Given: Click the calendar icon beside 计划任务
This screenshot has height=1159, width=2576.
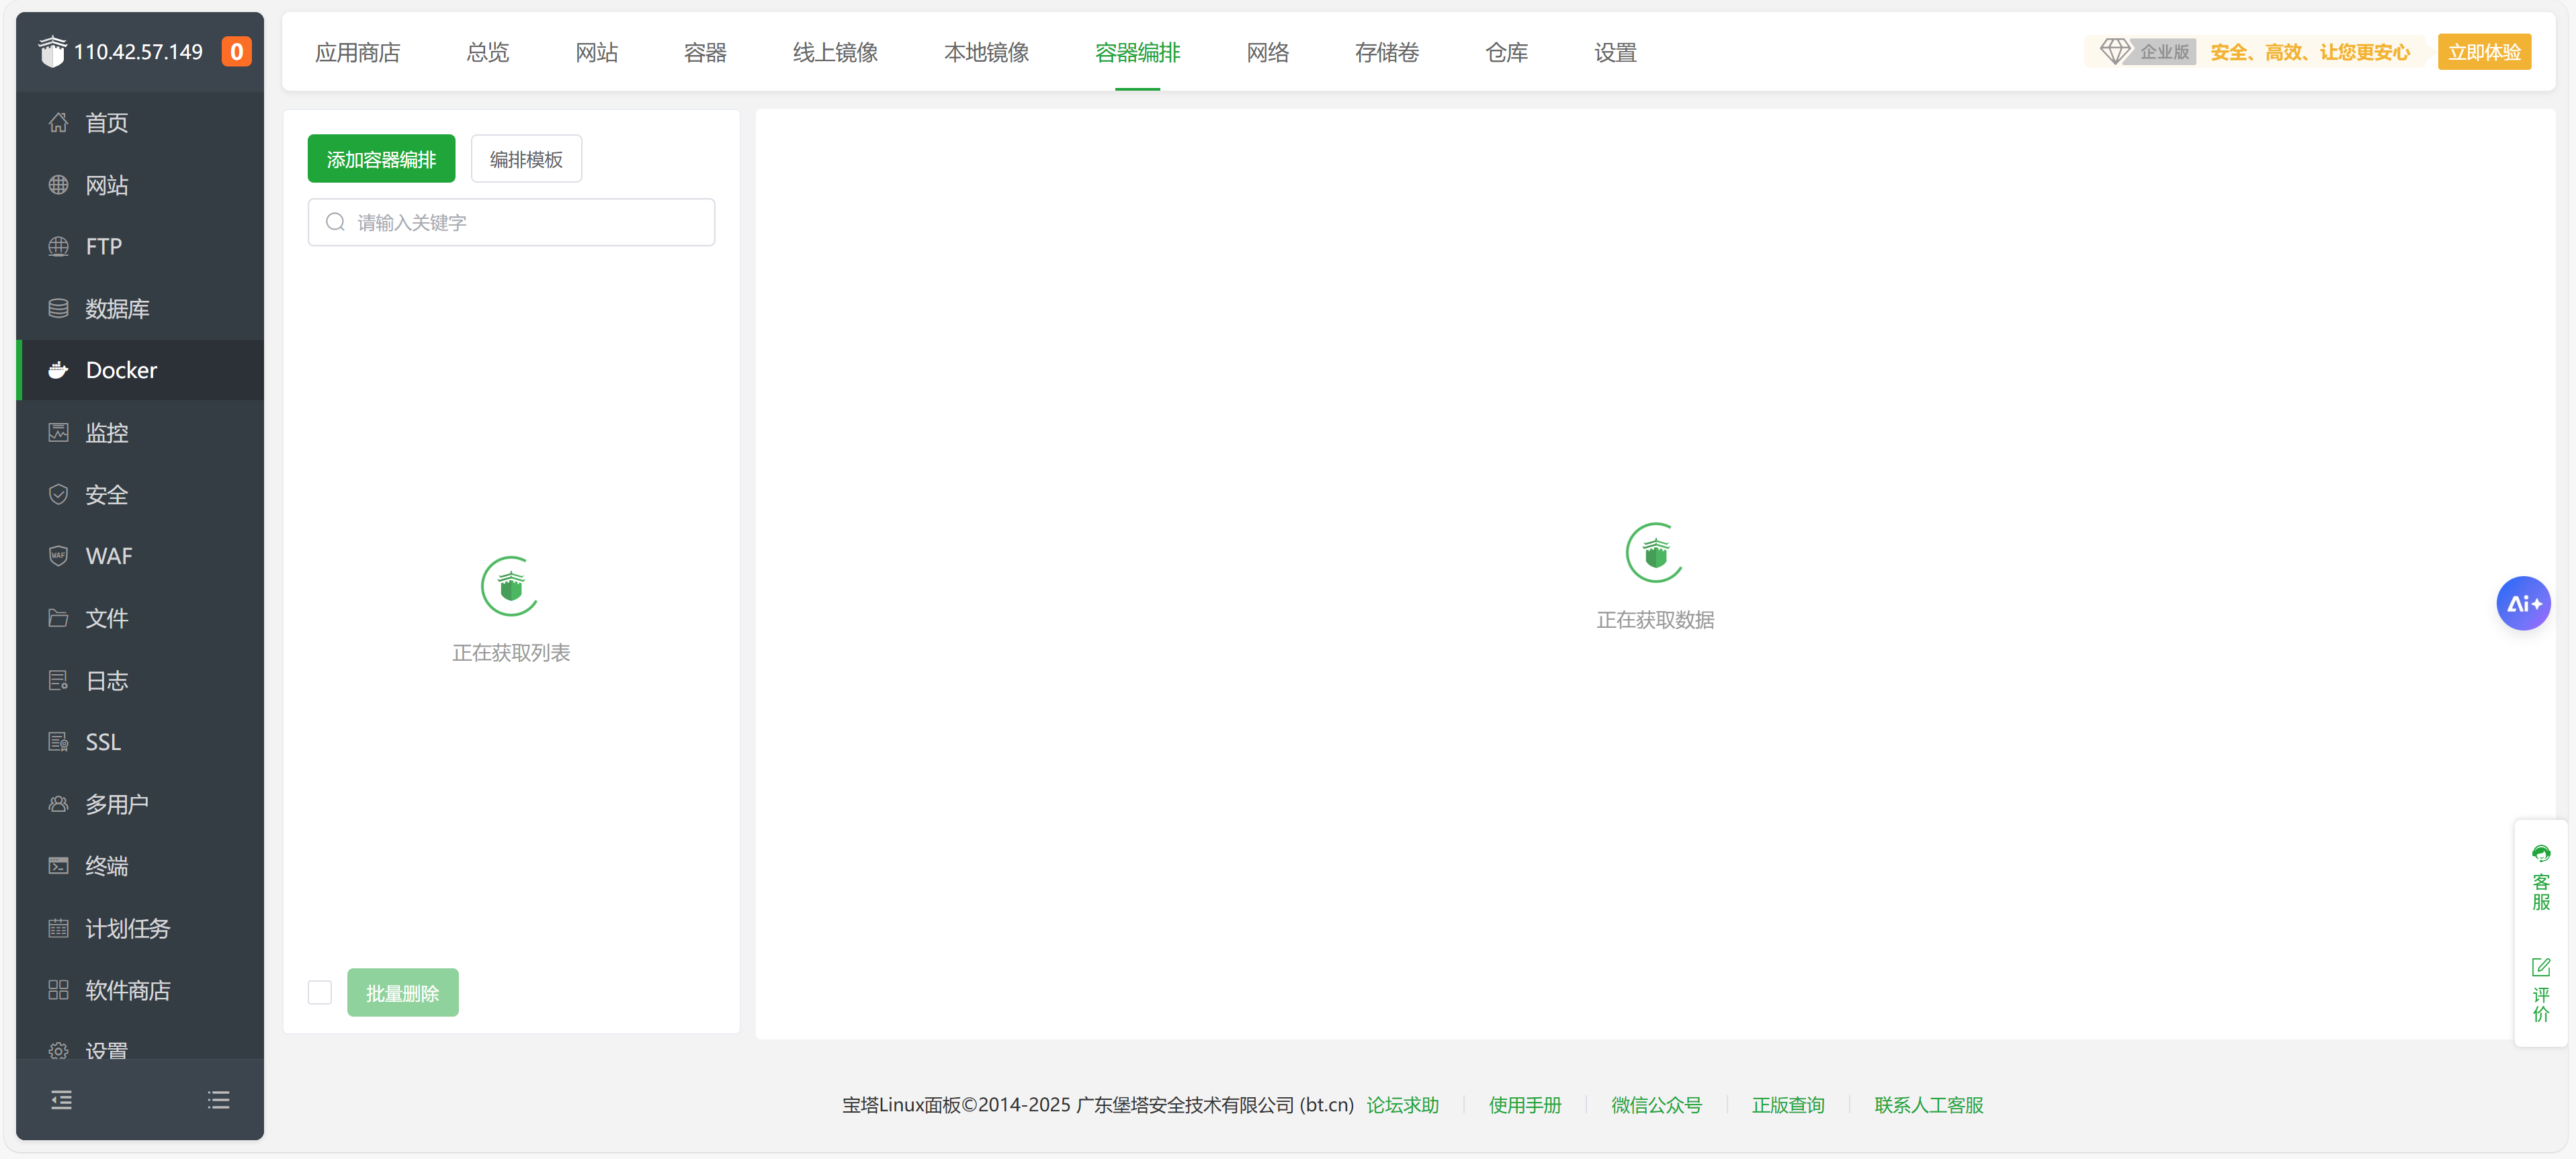Looking at the screenshot, I should point(58,927).
